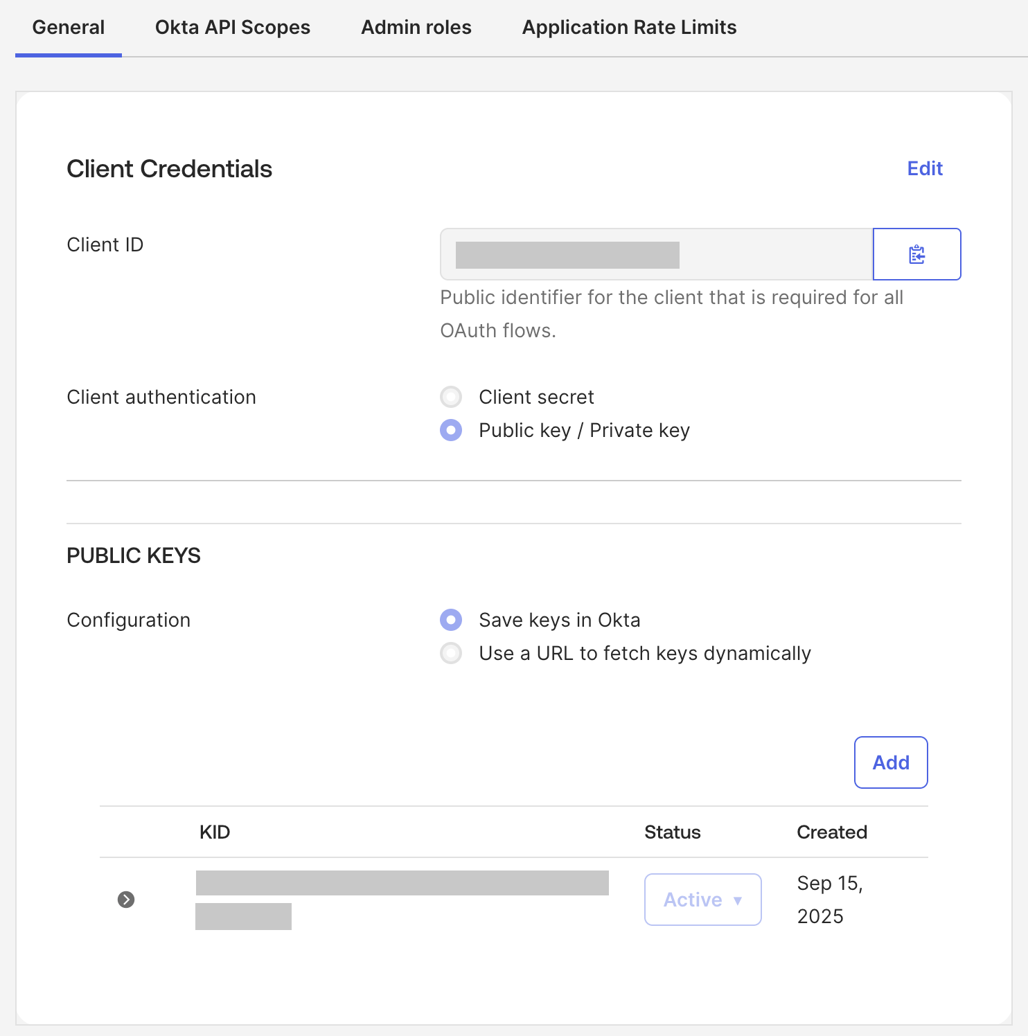The image size is (1028, 1036).
Task: Copy the Client ID to clipboard
Action: pos(916,254)
